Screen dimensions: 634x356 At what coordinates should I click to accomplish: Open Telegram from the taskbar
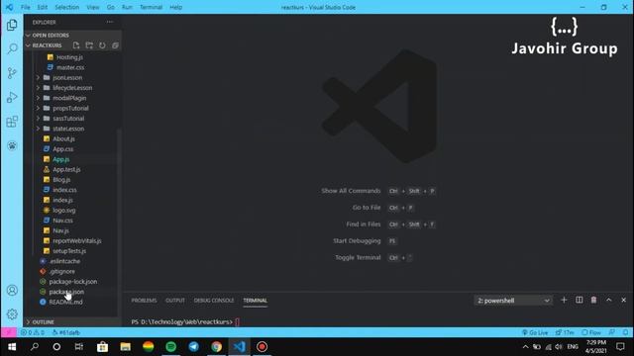pyautogui.click(x=194, y=347)
